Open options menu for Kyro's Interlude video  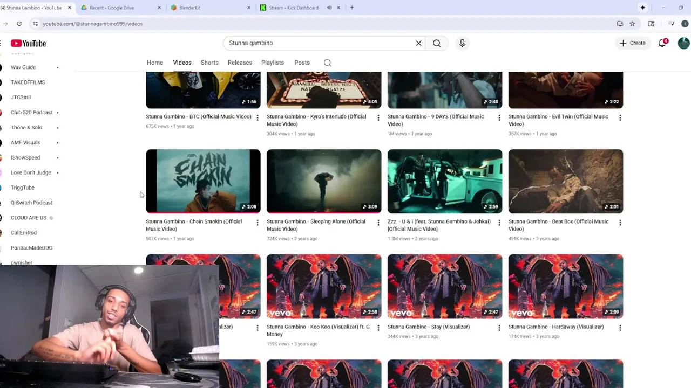[378, 117]
